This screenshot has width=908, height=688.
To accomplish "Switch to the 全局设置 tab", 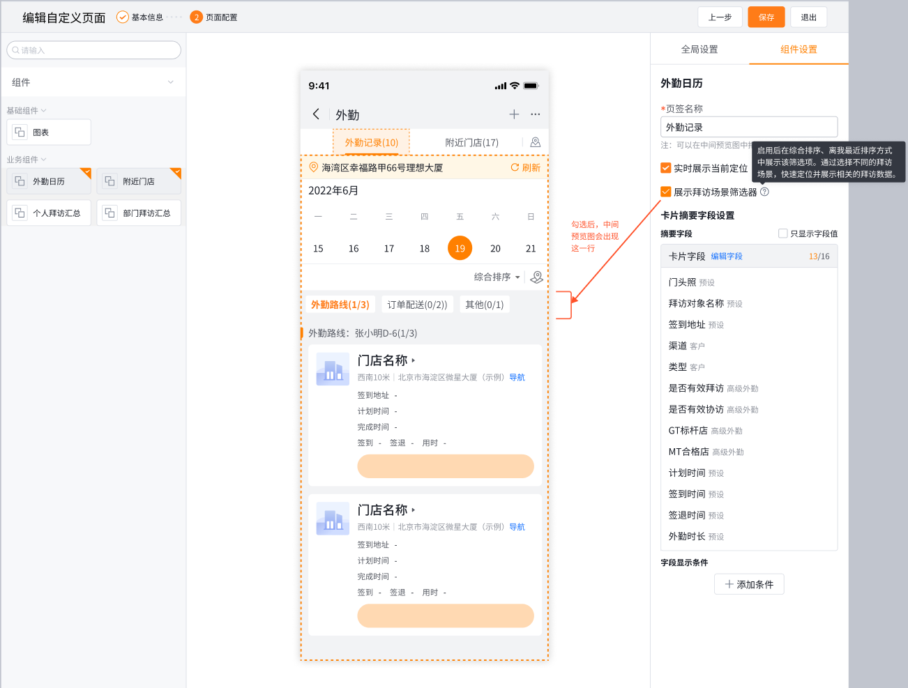I will point(699,49).
